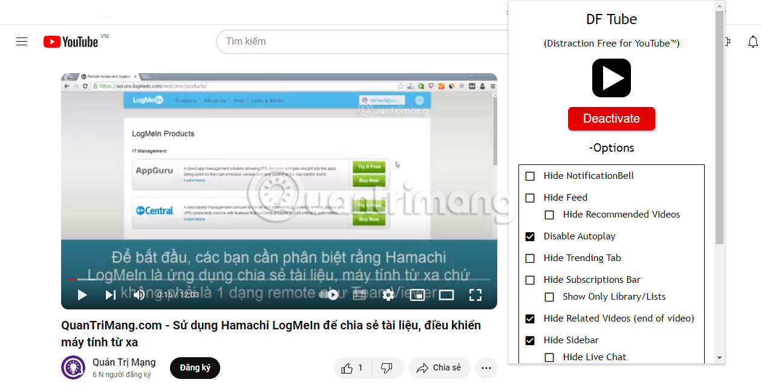Mute the video using the volume icon
Image resolution: width=761 pixels, height=388 pixels.
(x=139, y=294)
